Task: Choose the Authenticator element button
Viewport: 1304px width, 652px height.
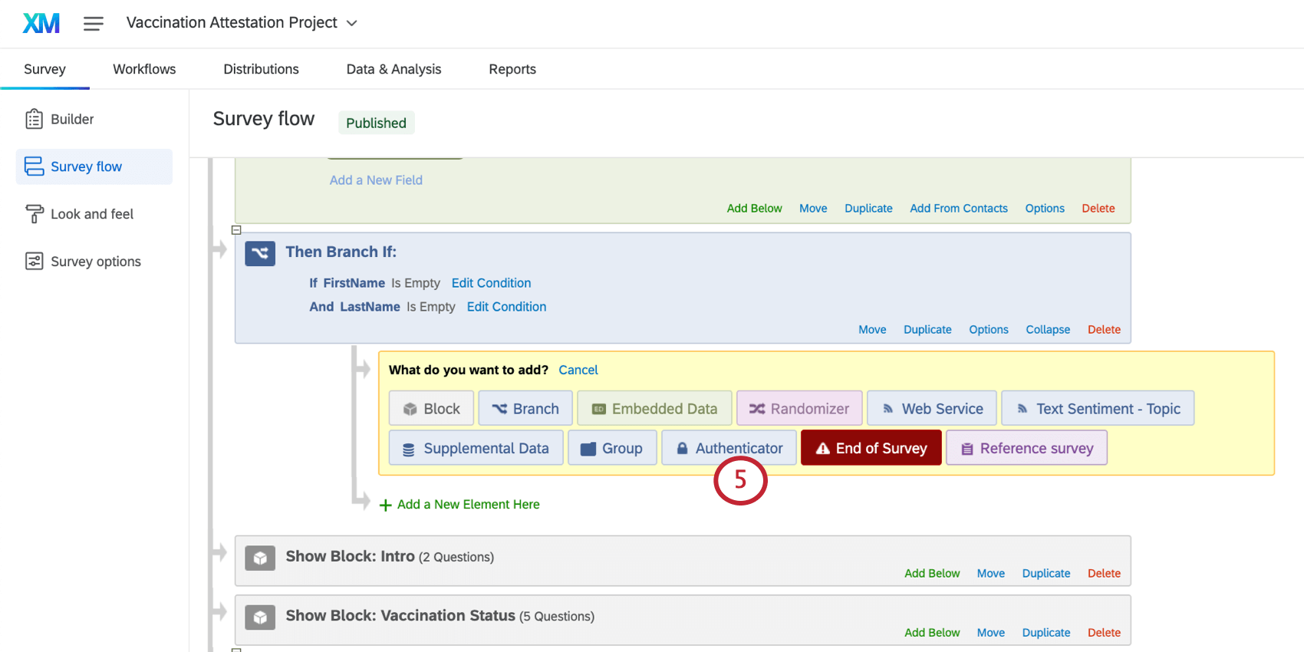Action: click(x=729, y=448)
